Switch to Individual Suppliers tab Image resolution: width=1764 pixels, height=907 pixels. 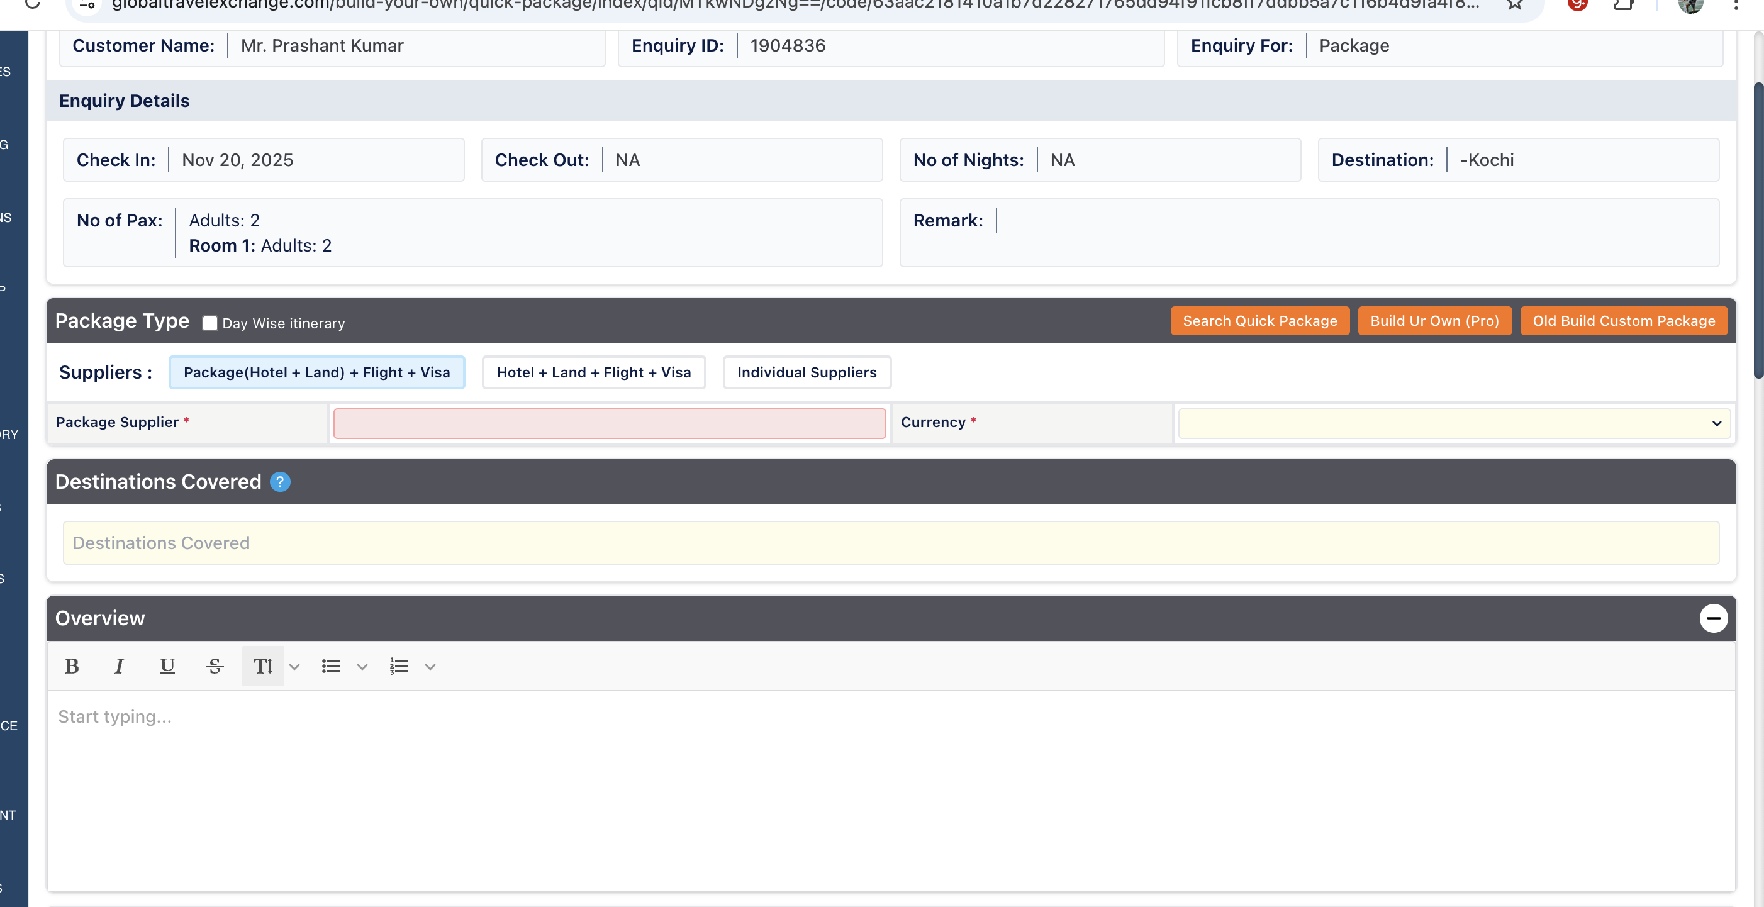(x=806, y=372)
